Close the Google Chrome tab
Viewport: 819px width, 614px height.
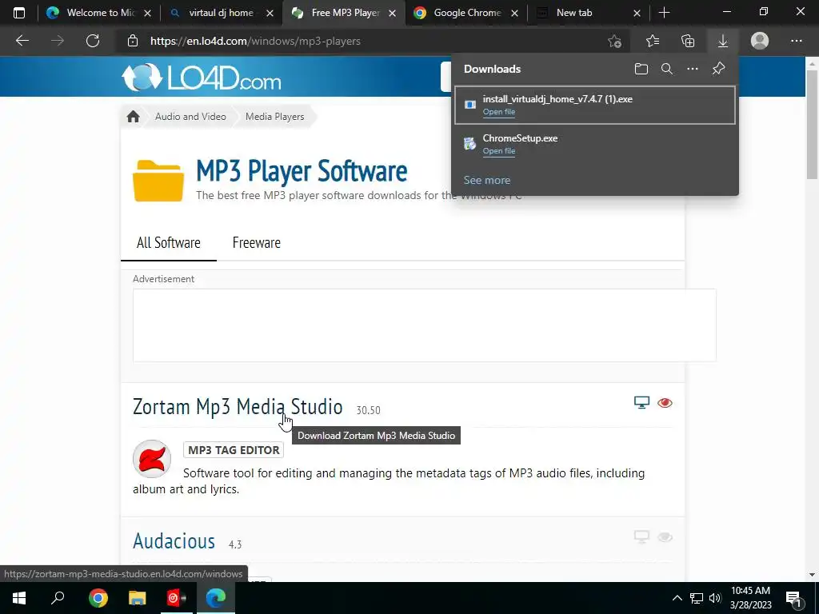pyautogui.click(x=514, y=13)
